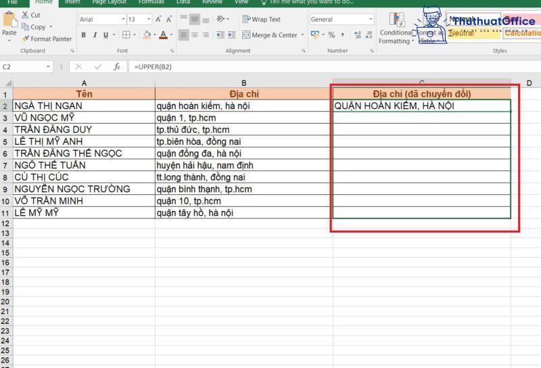Select cell containing huyện hải hậu, nam định
The image size is (541, 368).
pyautogui.click(x=244, y=165)
